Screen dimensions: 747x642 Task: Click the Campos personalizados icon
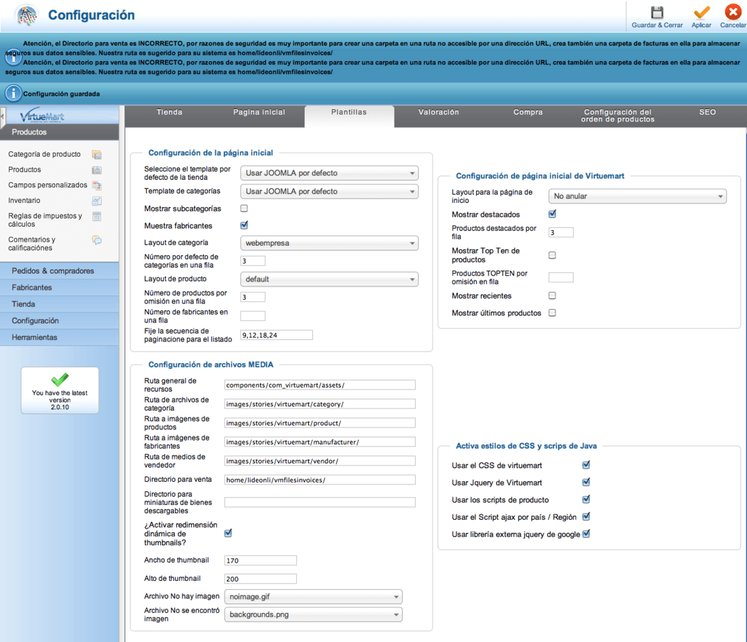click(96, 185)
